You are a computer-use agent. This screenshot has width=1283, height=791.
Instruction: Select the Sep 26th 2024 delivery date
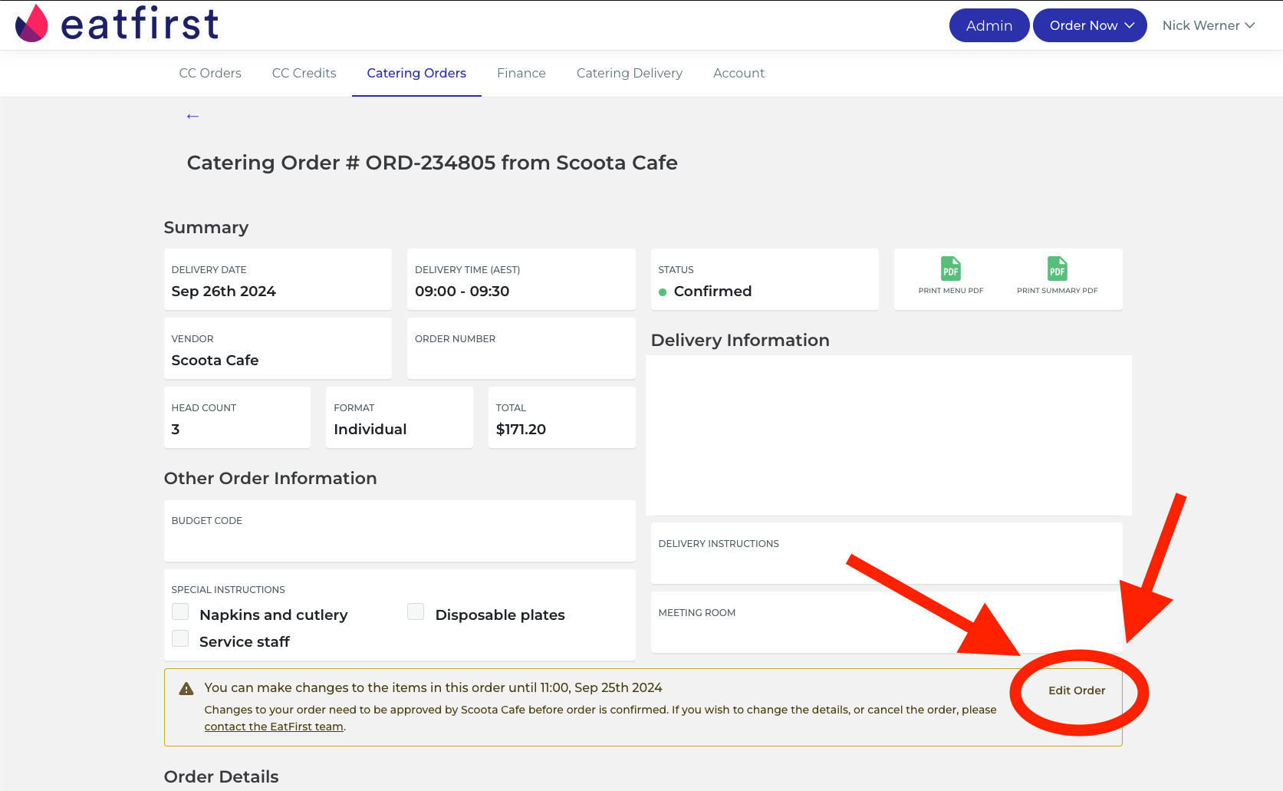223,291
